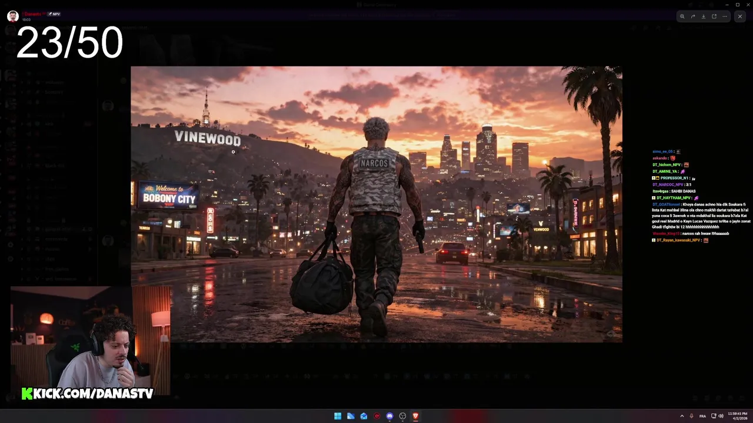
Task: Open the Windows Start menu
Action: [338, 416]
